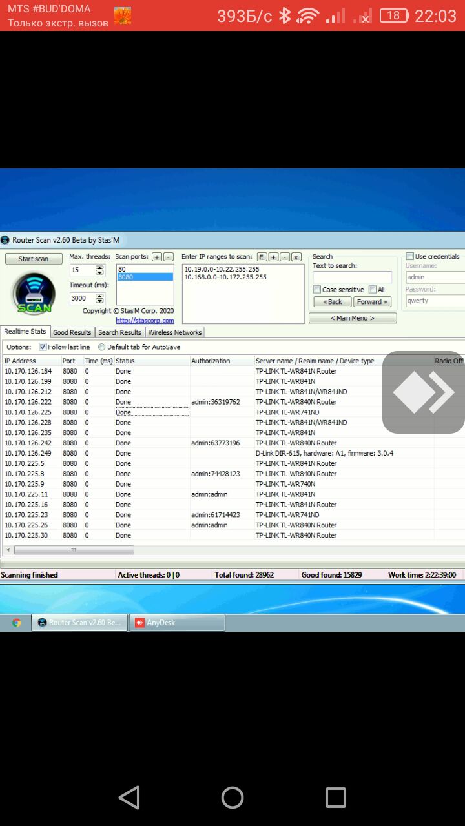Click Max. threads spinner arrows

click(99, 270)
